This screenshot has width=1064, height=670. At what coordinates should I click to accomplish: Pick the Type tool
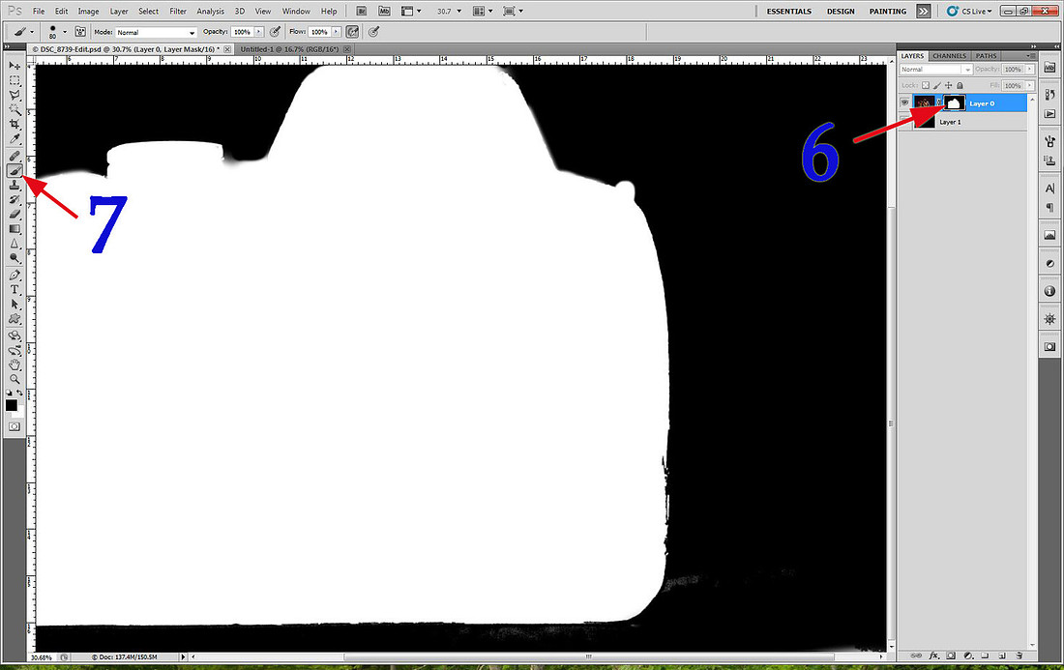(15, 289)
